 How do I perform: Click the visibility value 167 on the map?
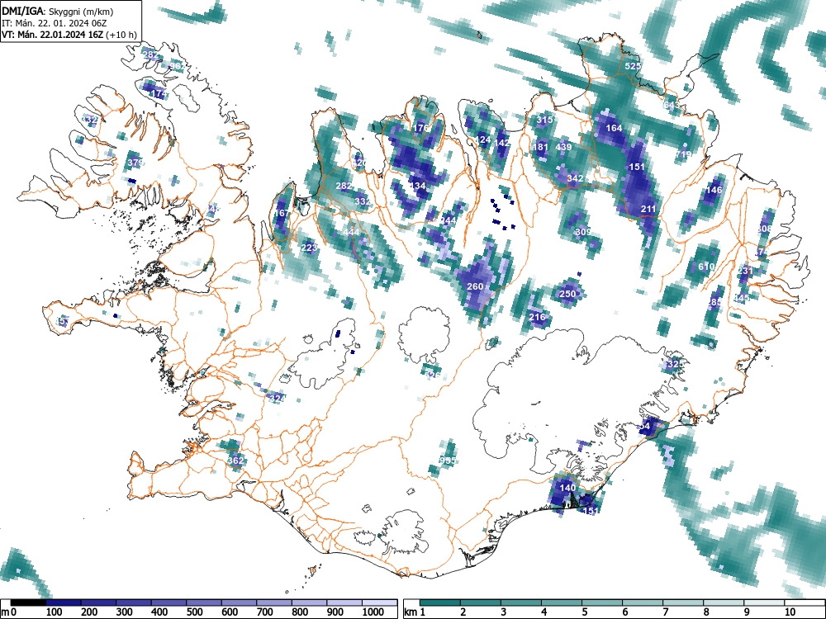(x=282, y=213)
